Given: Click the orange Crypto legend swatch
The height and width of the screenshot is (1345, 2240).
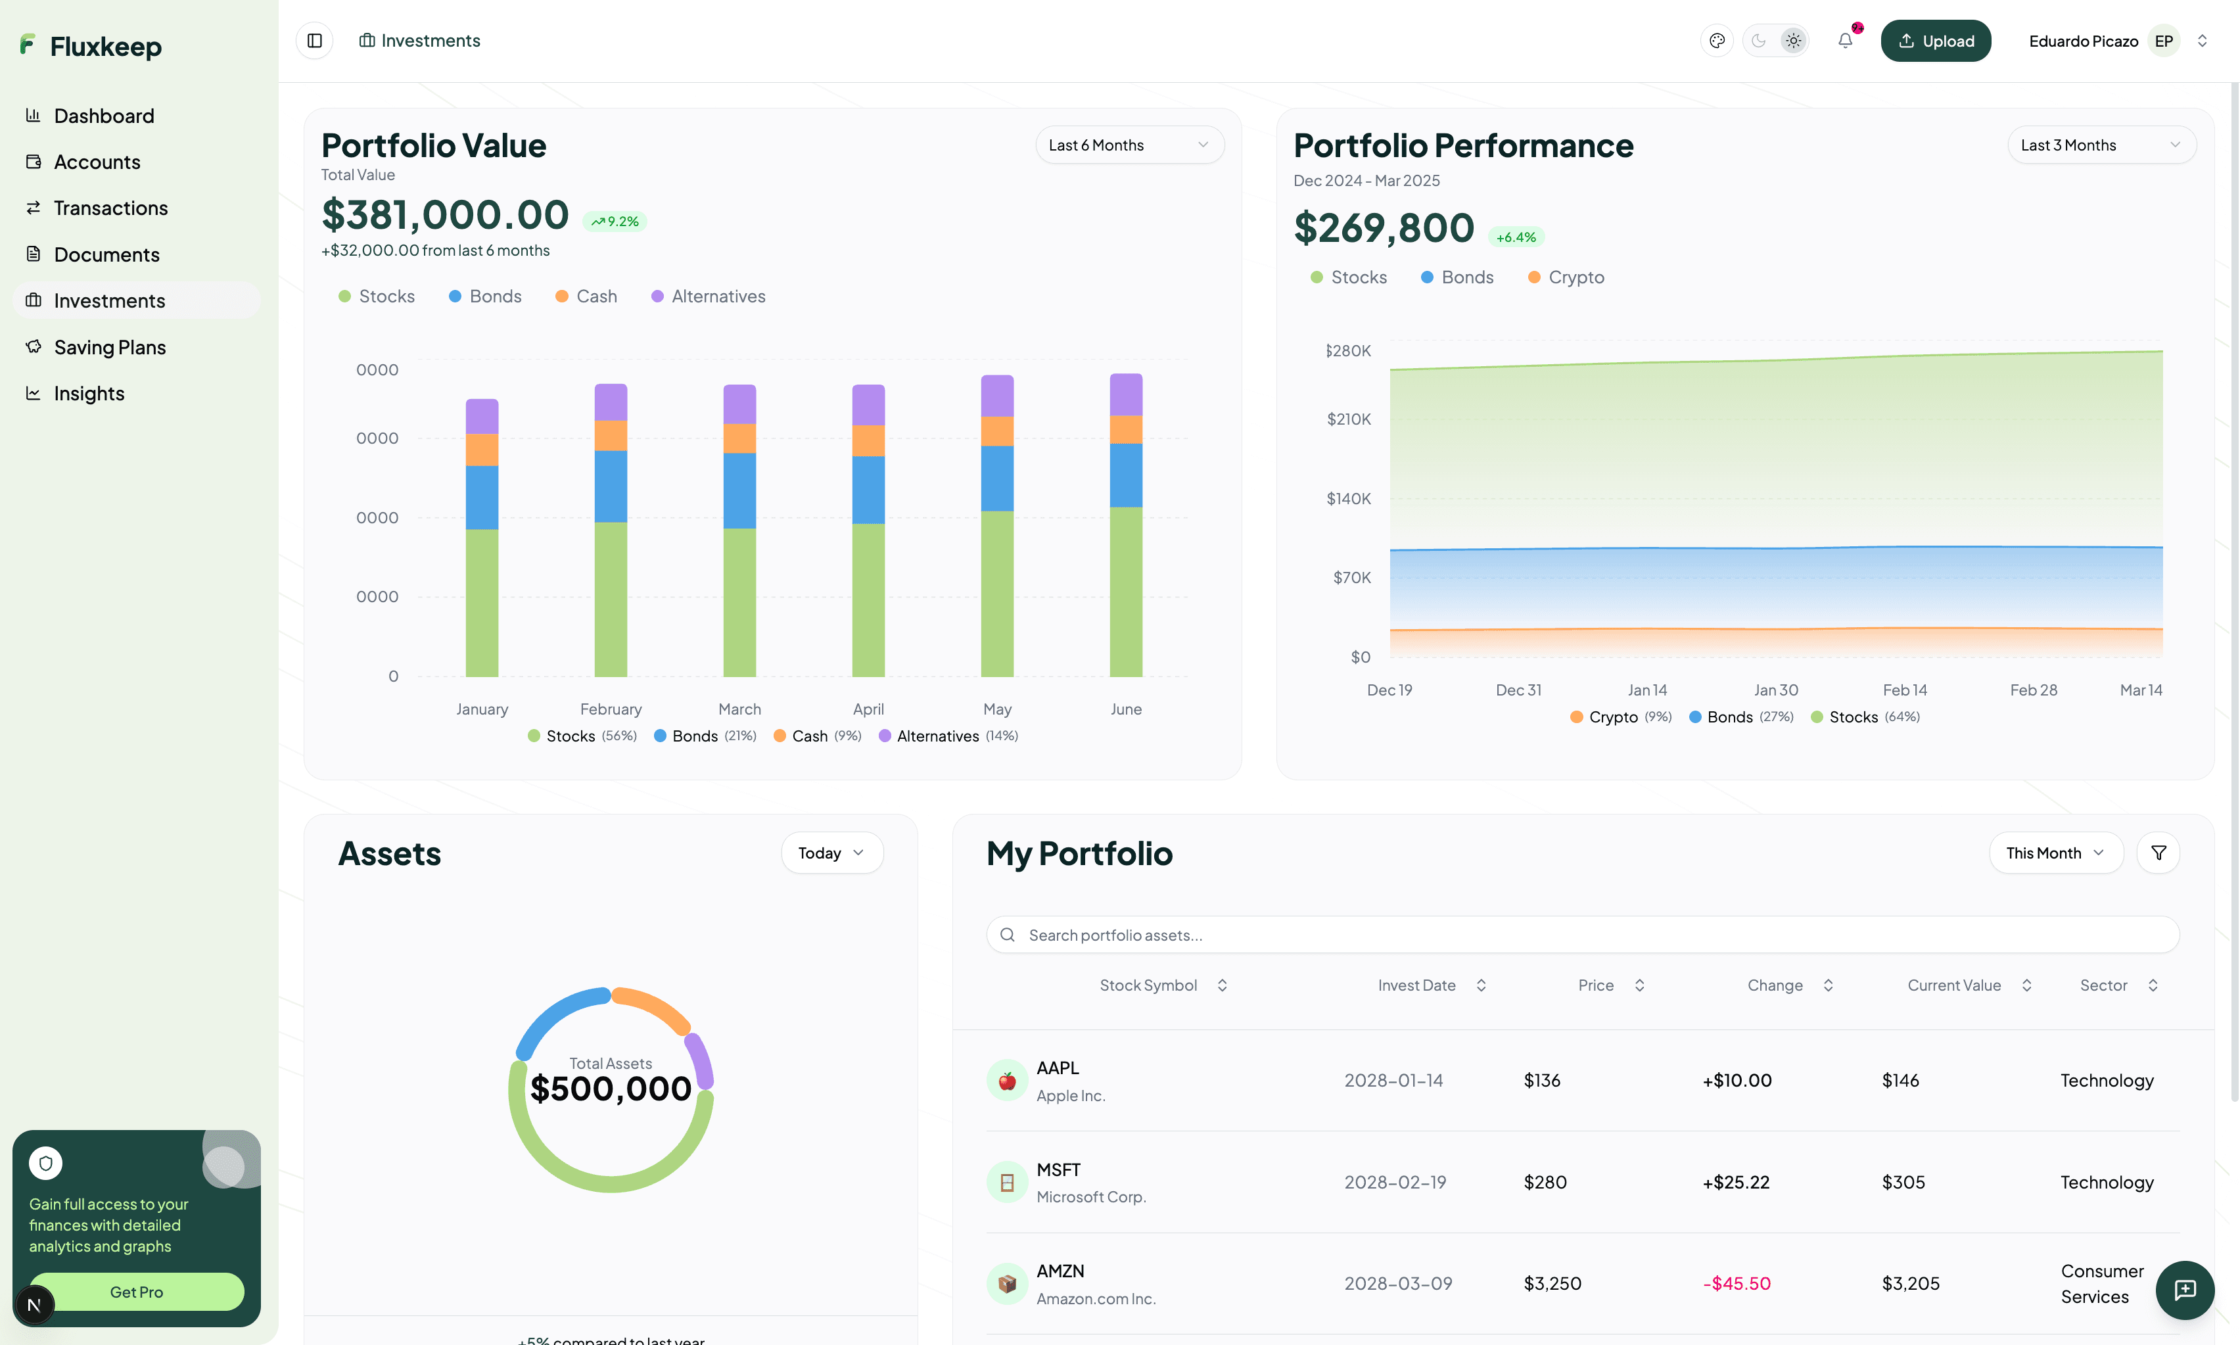Looking at the screenshot, I should [x=1534, y=277].
